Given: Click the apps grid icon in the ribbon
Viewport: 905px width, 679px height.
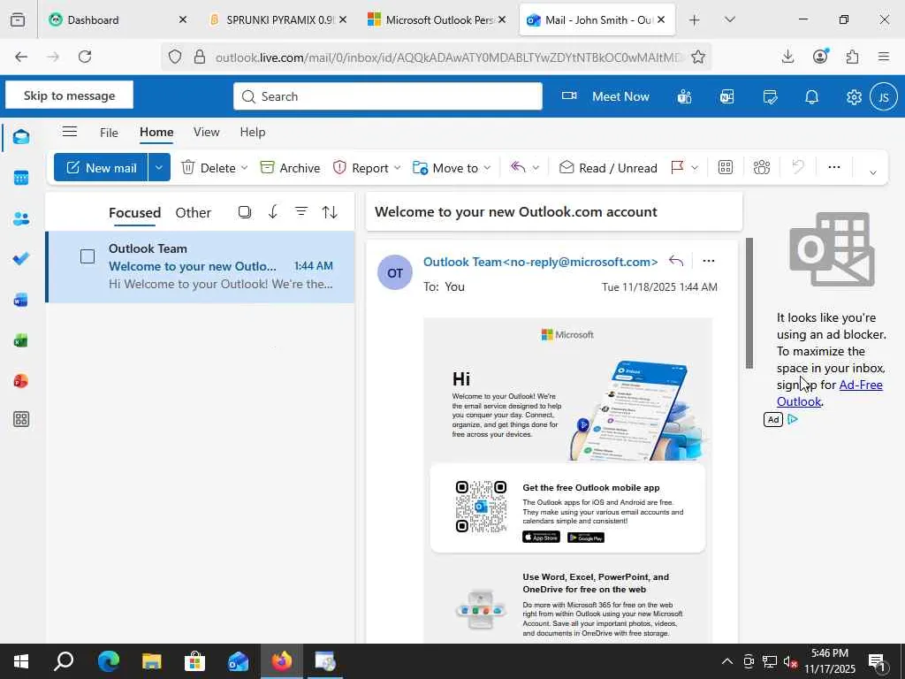Looking at the screenshot, I should click(726, 167).
